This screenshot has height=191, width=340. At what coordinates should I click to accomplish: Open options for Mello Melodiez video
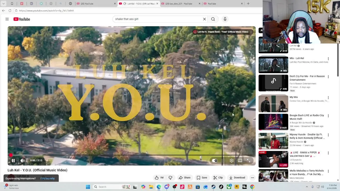328,171
